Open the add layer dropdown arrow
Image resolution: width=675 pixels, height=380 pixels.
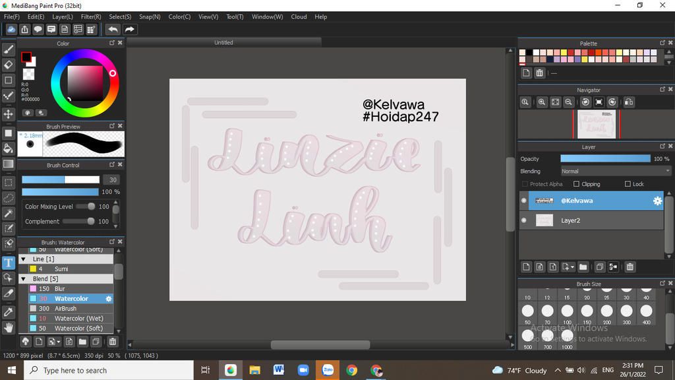pos(573,268)
